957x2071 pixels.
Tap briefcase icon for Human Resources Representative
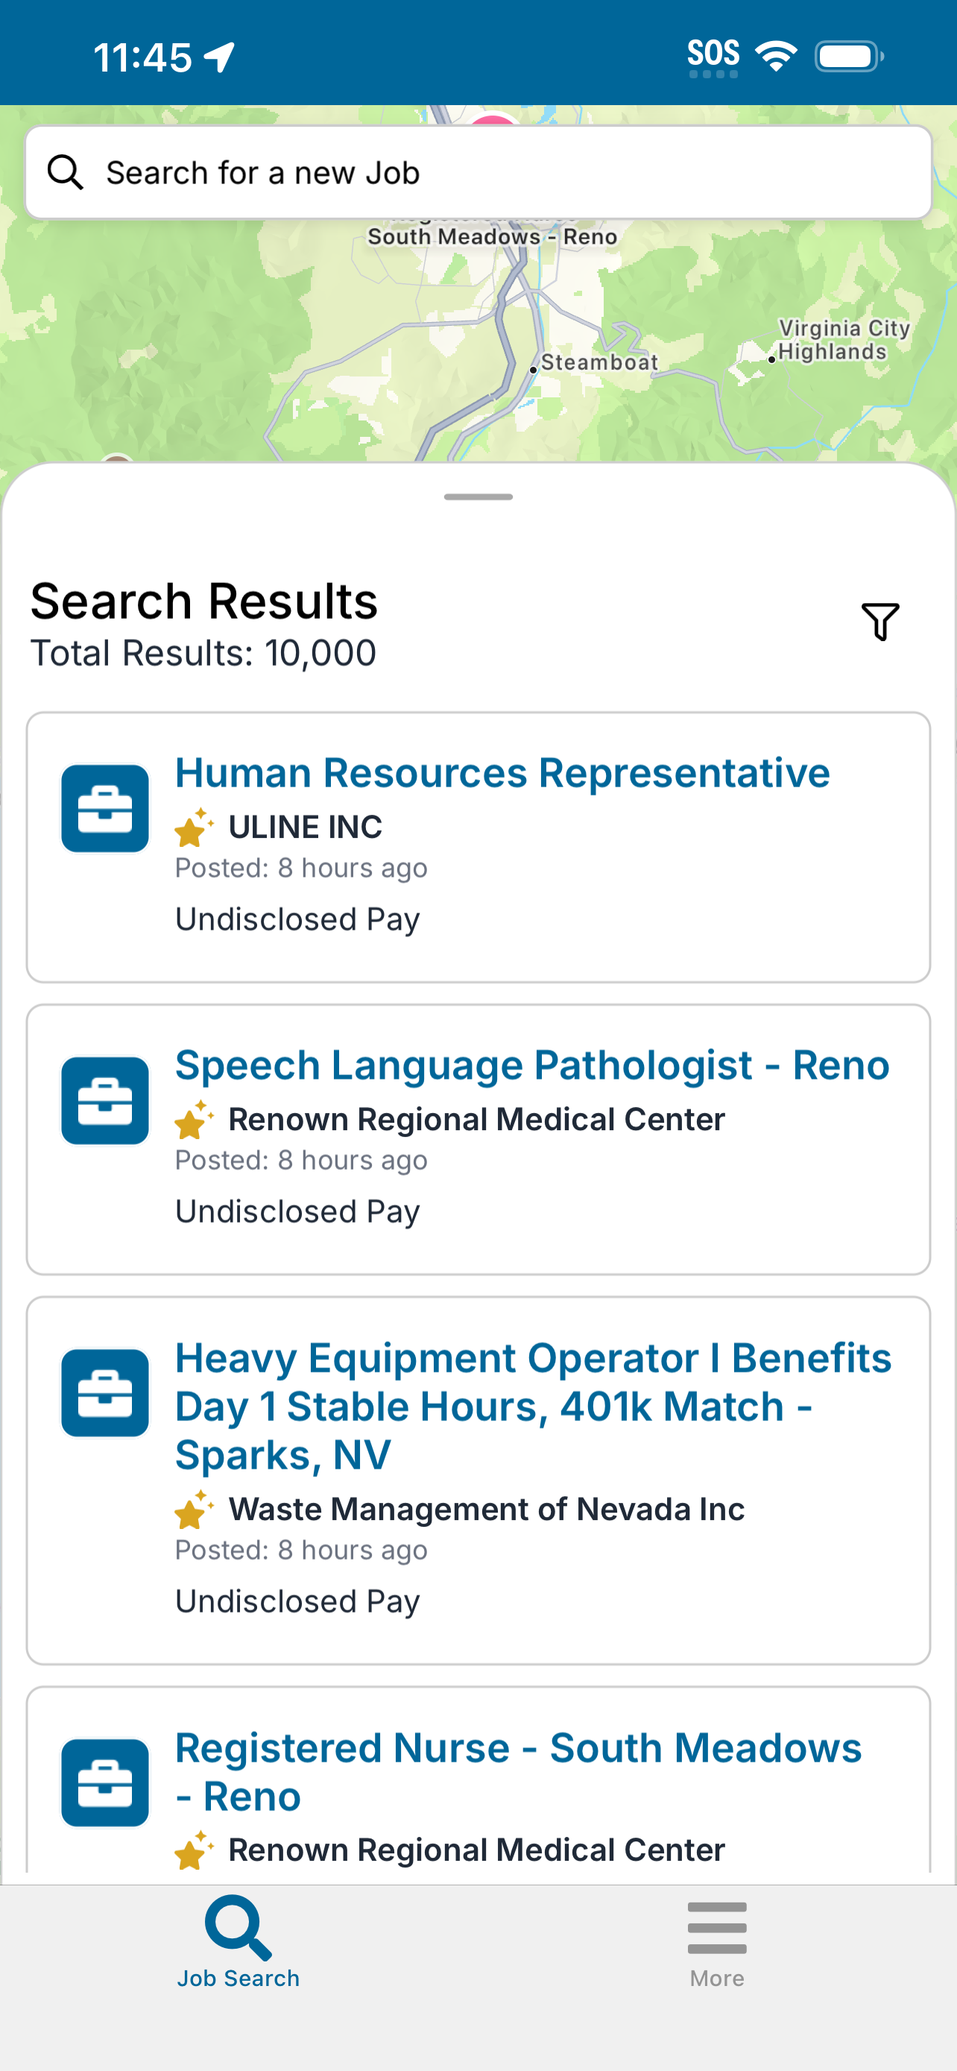105,808
